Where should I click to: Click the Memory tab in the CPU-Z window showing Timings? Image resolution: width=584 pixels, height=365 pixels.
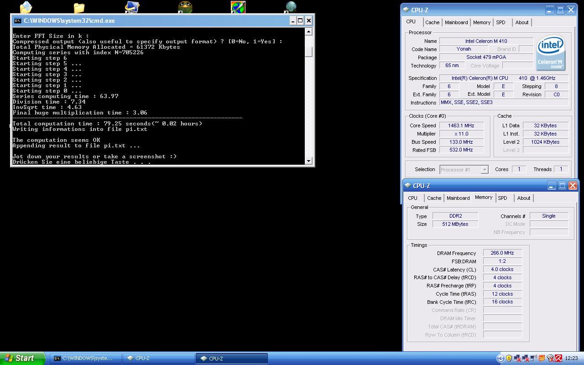pos(484,198)
